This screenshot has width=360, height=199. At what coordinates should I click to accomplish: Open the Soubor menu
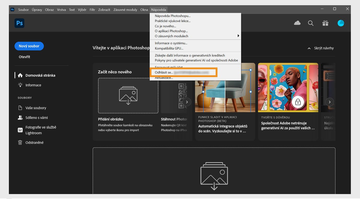tap(23, 9)
